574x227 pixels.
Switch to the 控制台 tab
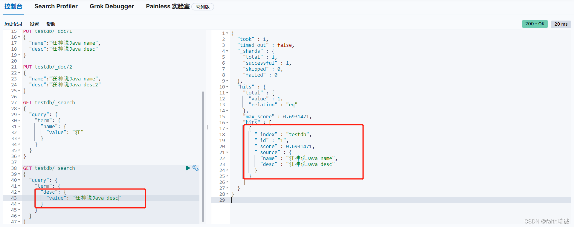coord(13,6)
